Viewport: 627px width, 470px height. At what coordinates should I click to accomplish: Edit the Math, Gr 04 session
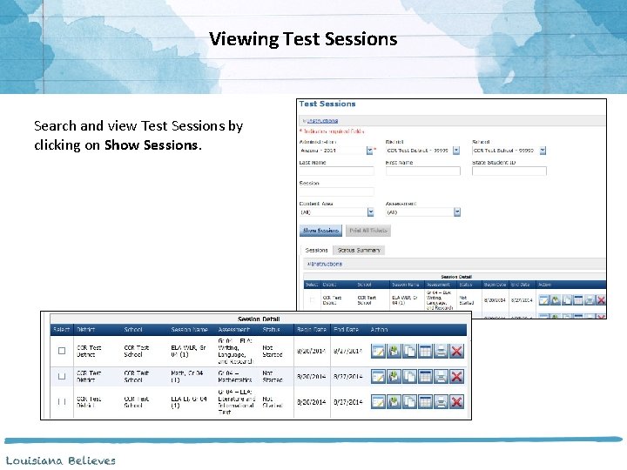point(378,377)
